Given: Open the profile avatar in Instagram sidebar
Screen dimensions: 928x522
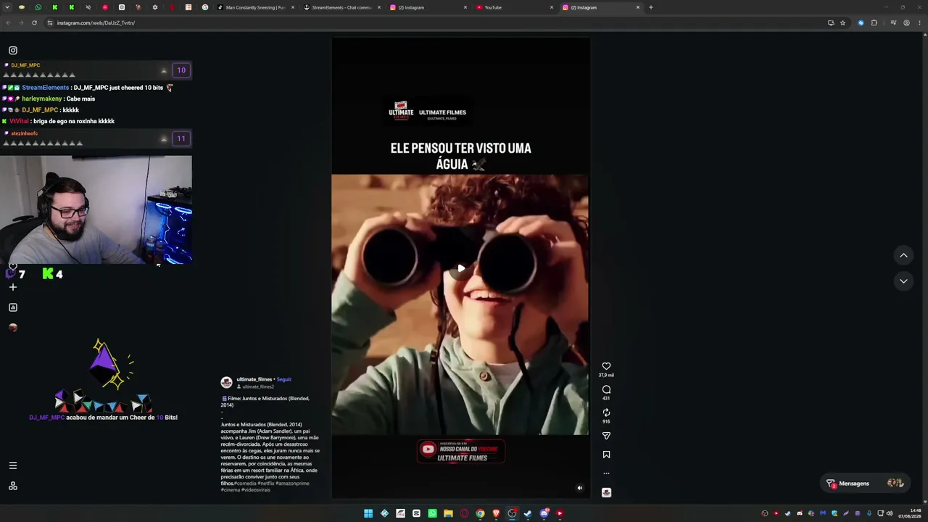Looking at the screenshot, I should point(13,328).
